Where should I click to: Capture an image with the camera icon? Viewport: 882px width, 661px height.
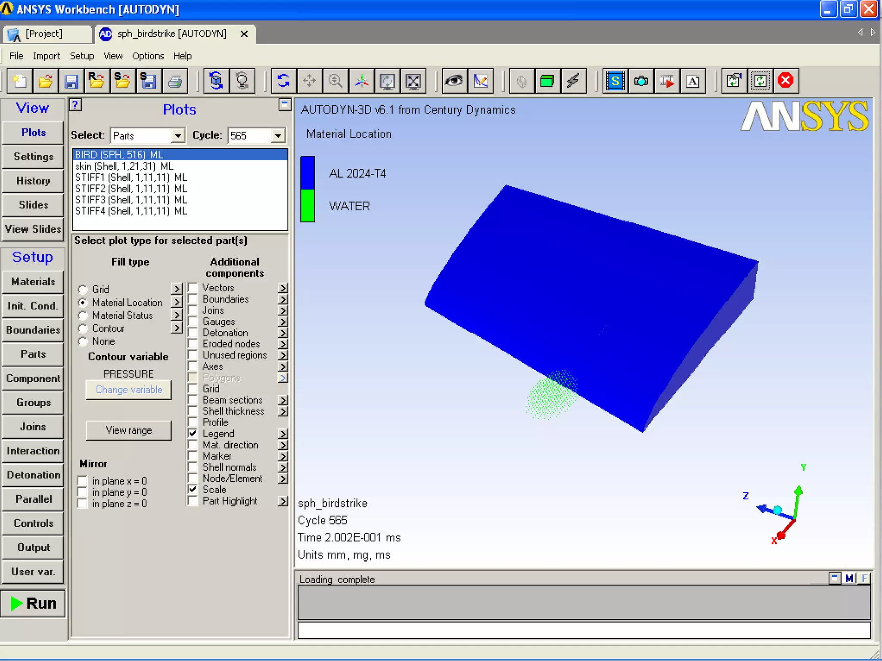tap(641, 81)
